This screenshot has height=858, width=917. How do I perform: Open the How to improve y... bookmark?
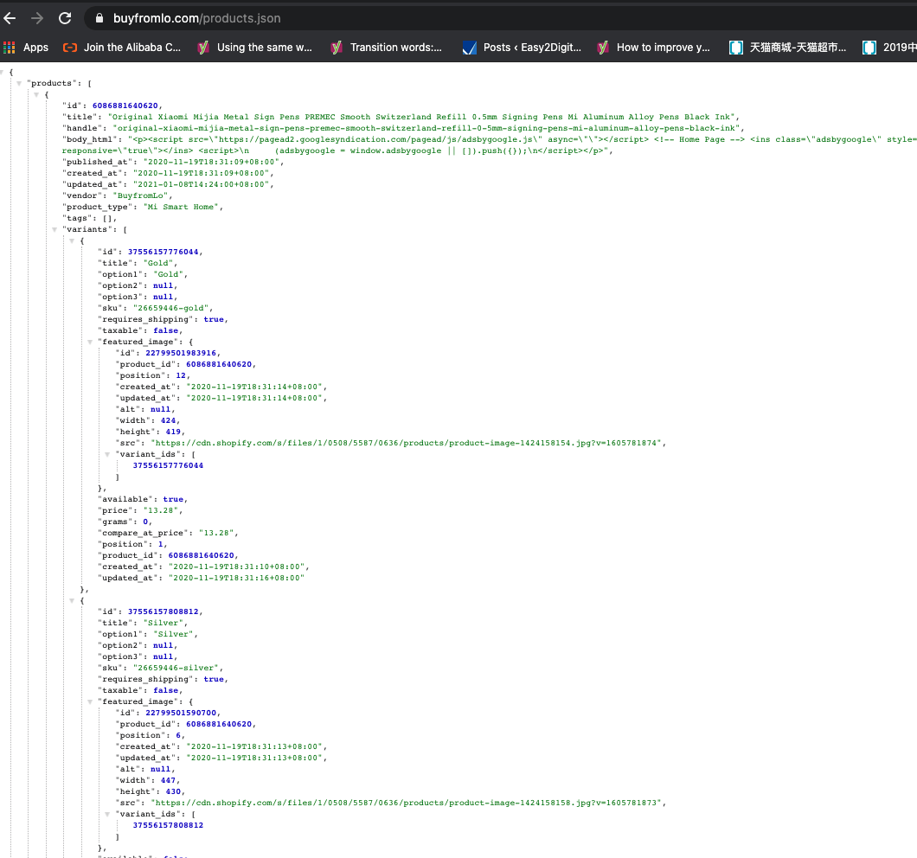653,48
